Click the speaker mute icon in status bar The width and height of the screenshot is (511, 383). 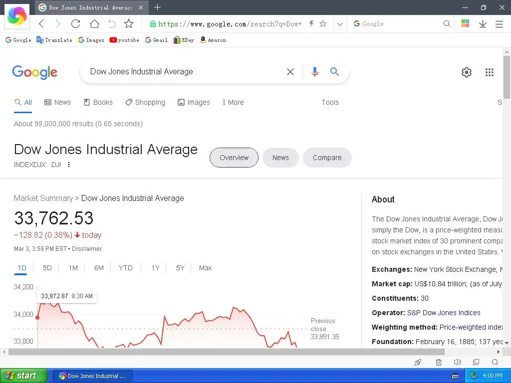458,362
